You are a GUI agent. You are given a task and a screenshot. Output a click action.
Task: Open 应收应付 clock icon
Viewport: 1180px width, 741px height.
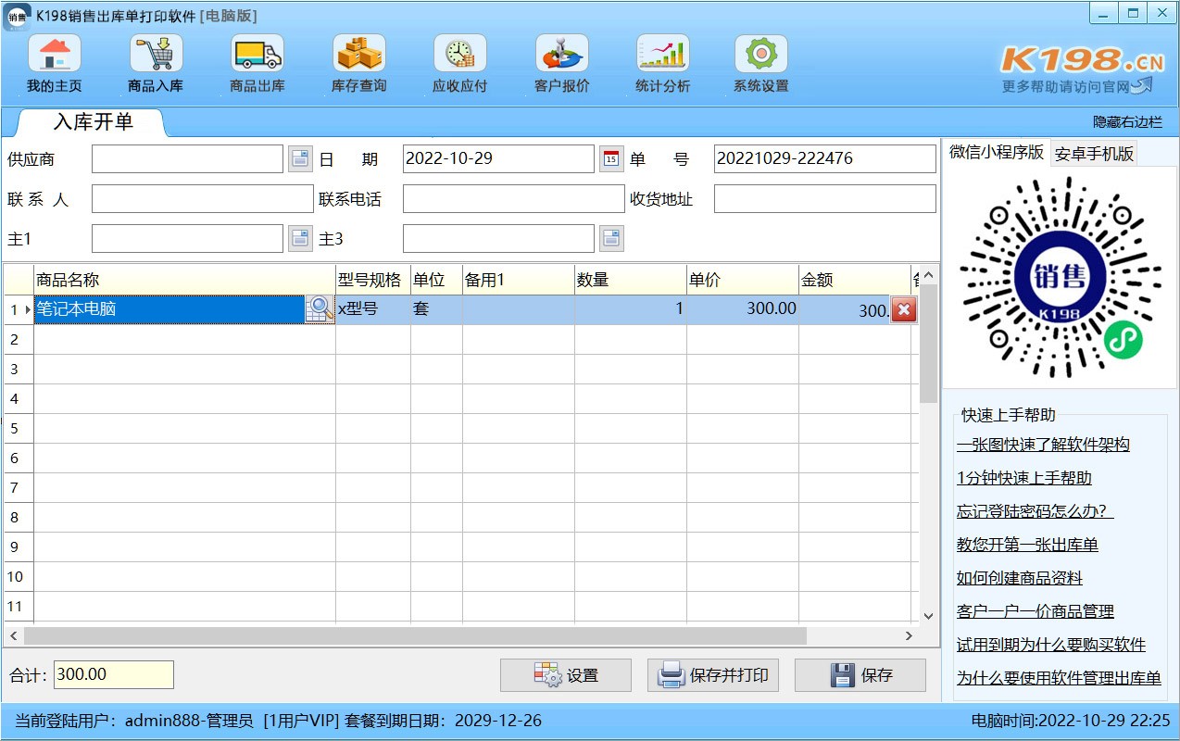pyautogui.click(x=459, y=55)
